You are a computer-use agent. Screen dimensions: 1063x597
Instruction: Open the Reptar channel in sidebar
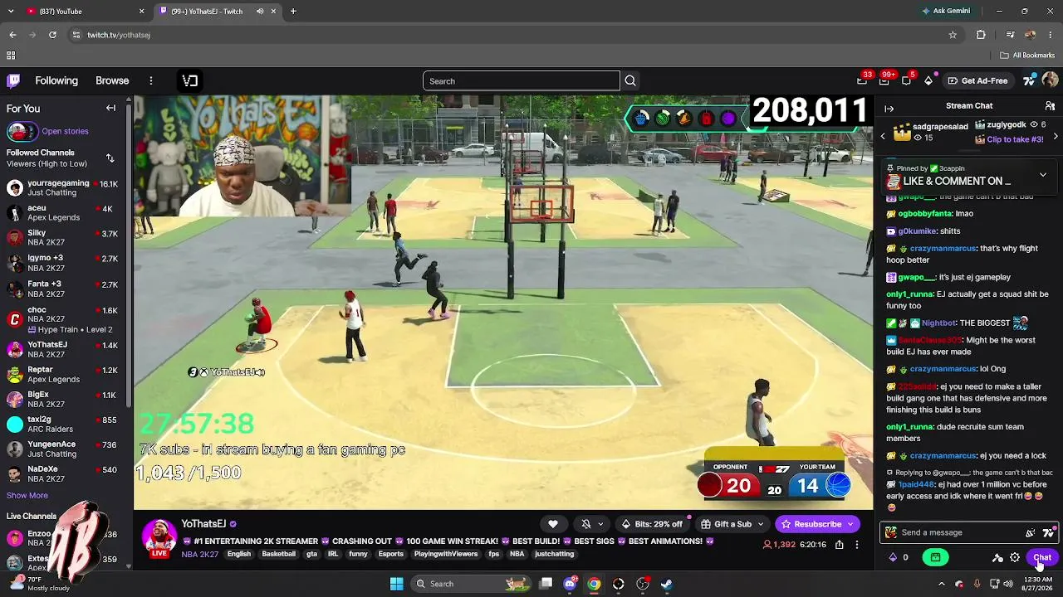(63, 374)
